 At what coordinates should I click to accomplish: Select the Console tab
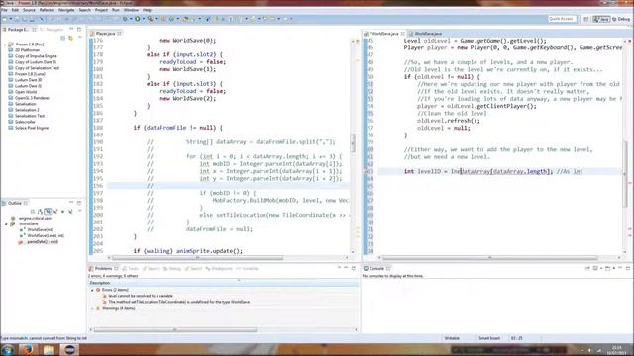tap(376, 269)
